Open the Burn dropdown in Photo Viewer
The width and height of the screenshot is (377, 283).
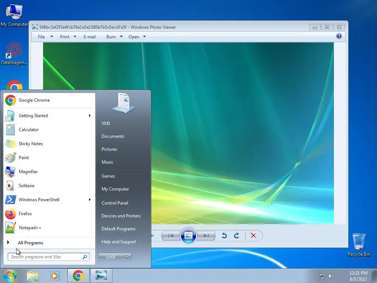tap(114, 37)
